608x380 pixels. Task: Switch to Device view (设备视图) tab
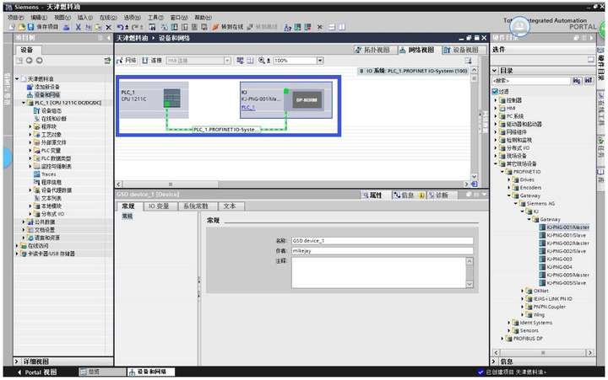coord(461,50)
